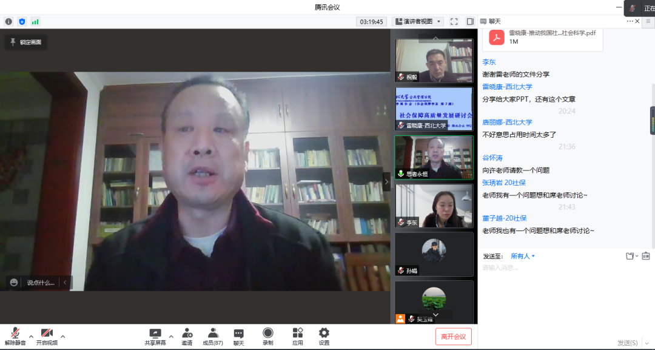This screenshot has width=655, height=350.
Task: Open the 聊天 chat toolbar item
Action: coord(239,336)
